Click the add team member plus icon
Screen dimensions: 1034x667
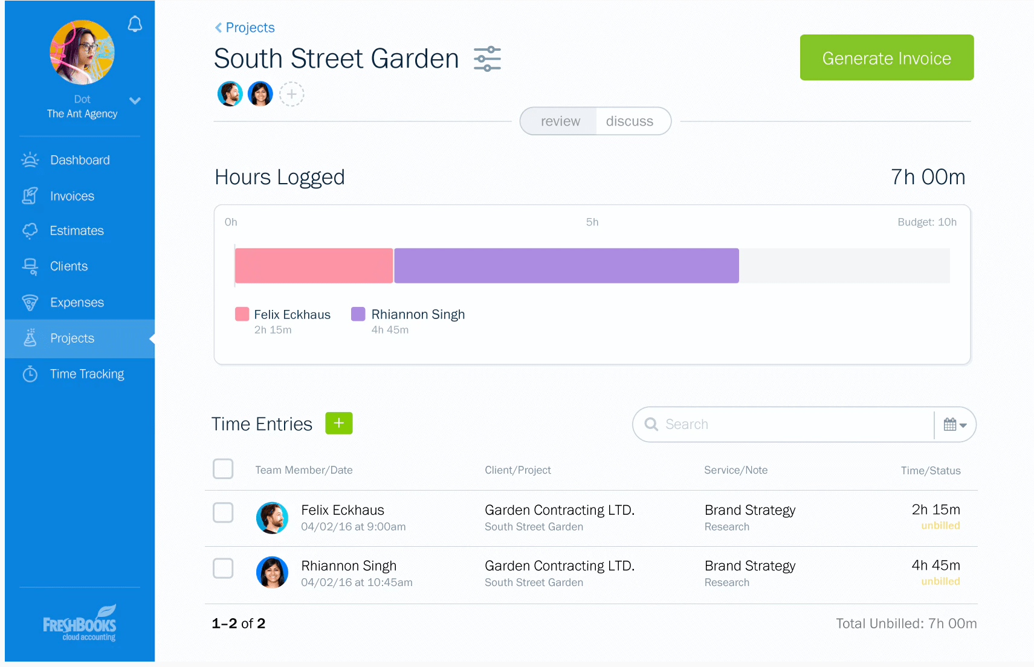point(291,94)
